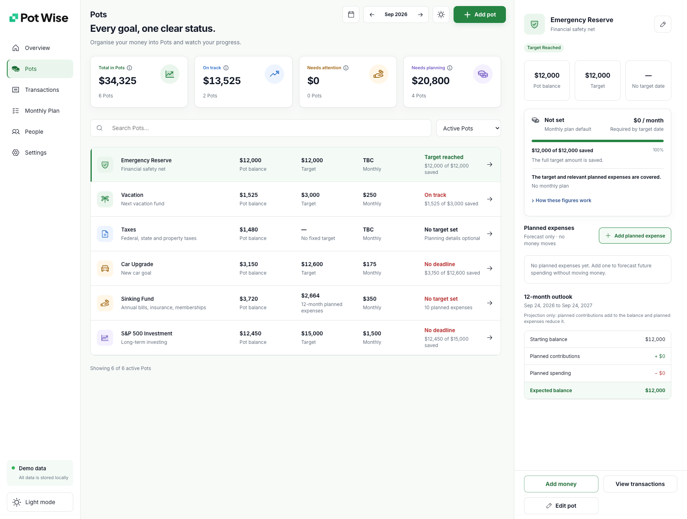
Task: Click the Total in Pots summary card
Action: (139, 82)
